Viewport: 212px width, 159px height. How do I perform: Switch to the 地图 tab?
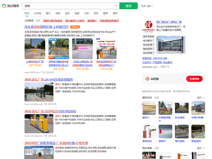click(77, 13)
